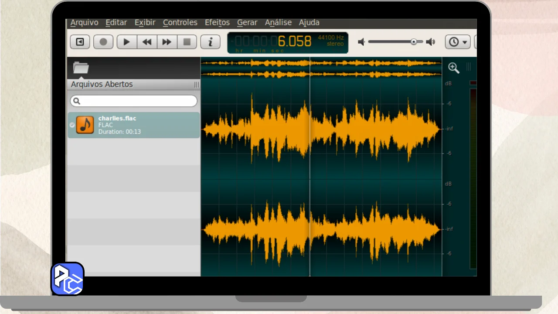This screenshot has height=314, width=558.
Task: Show file info with the i button
Action: coord(211,42)
